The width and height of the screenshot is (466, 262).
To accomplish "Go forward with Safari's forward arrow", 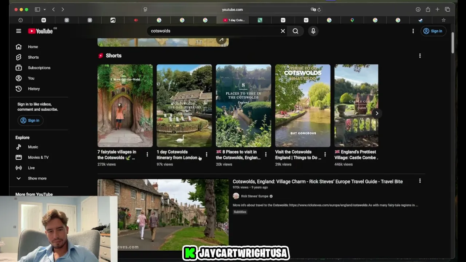I will point(63,9).
